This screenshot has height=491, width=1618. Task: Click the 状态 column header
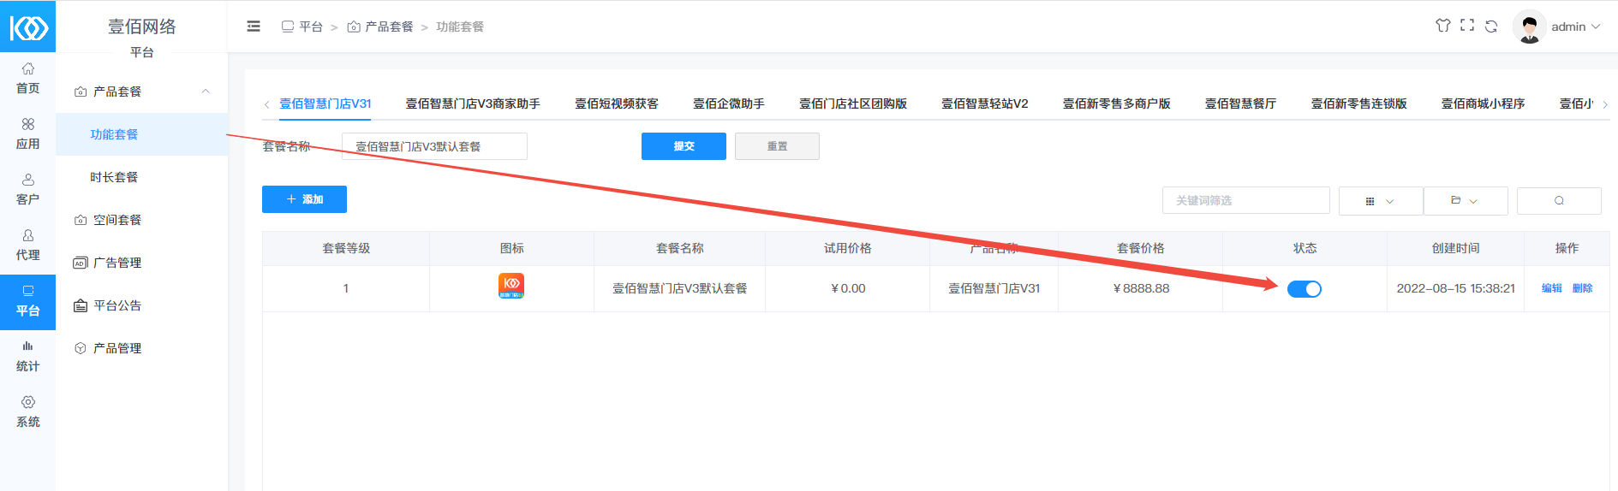pos(1305,248)
